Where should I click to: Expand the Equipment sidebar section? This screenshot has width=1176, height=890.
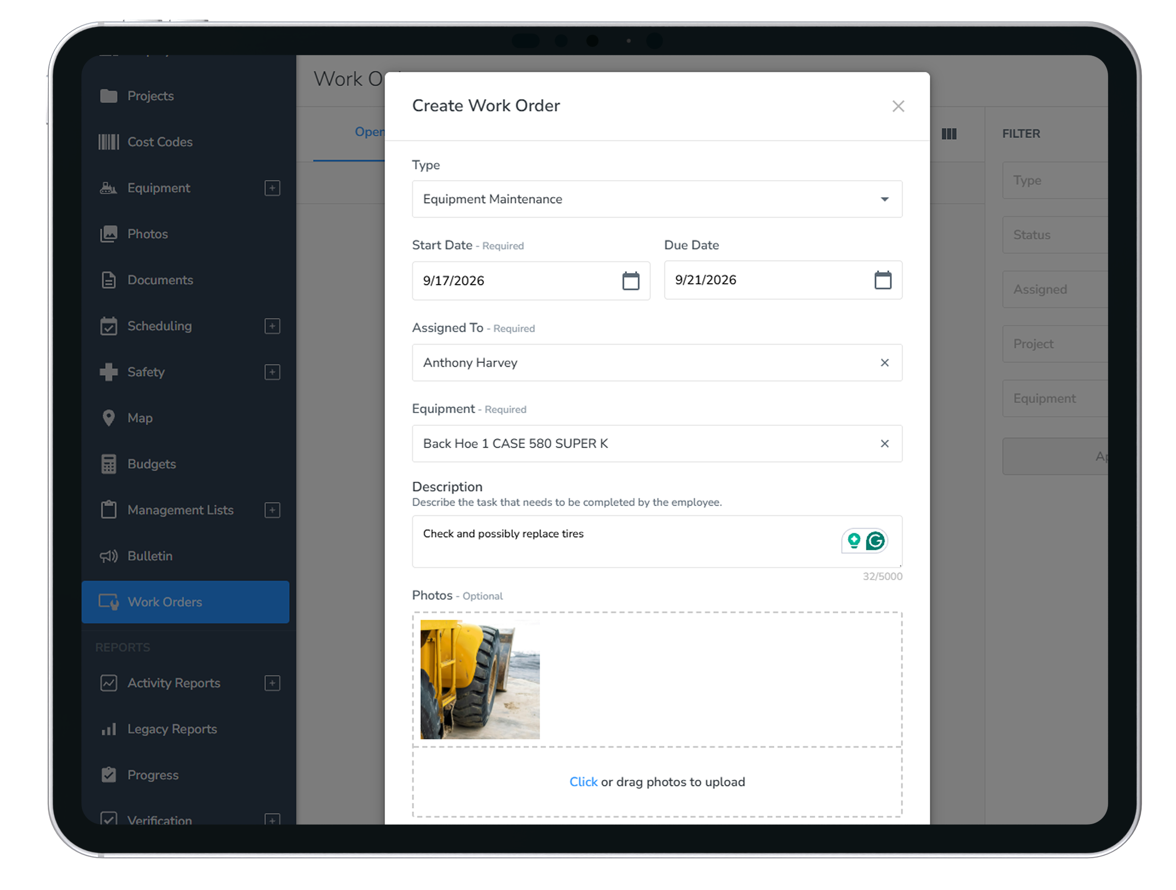coord(272,188)
